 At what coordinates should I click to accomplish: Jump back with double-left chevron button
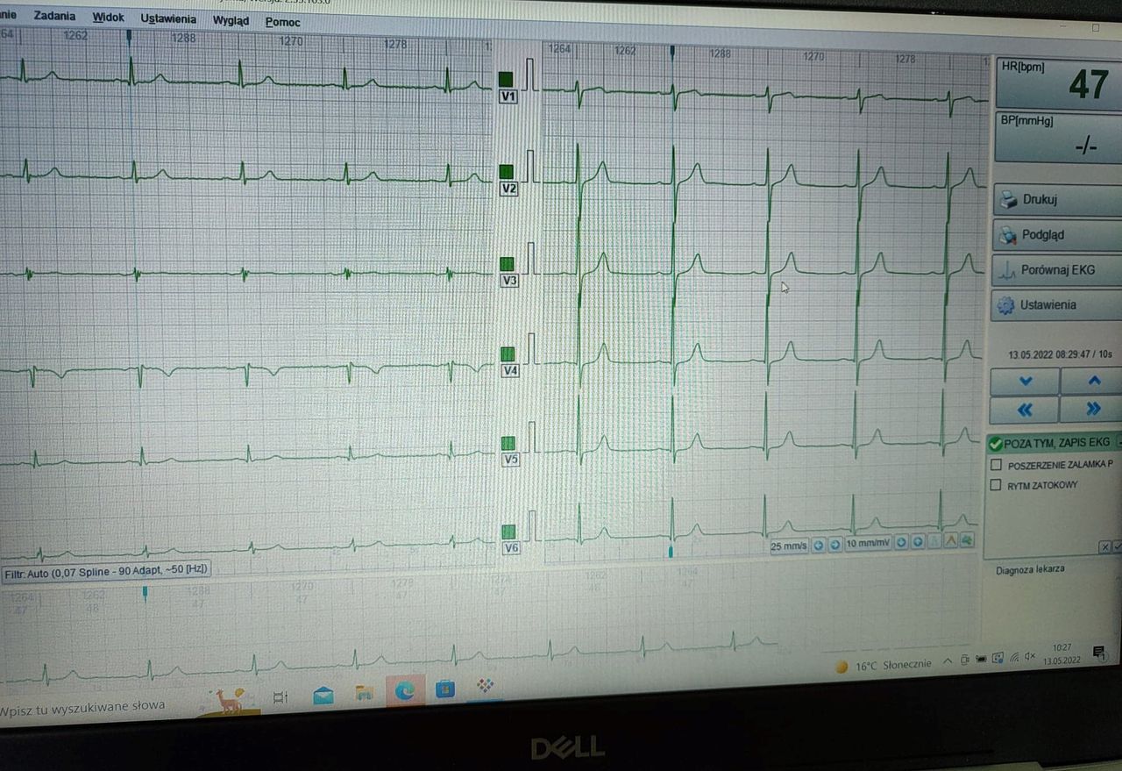pos(1025,410)
